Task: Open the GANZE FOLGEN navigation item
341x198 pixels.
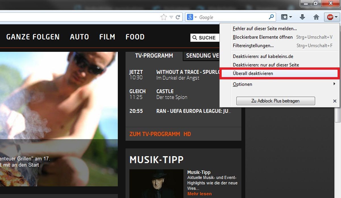Action: 33,37
